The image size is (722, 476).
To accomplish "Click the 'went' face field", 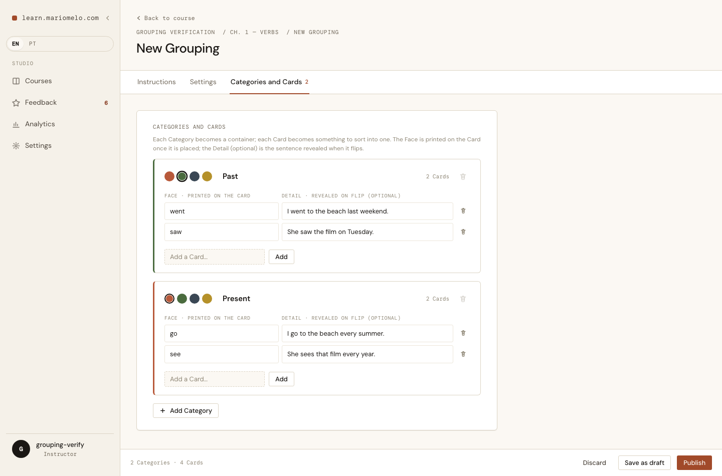I will click(x=222, y=211).
